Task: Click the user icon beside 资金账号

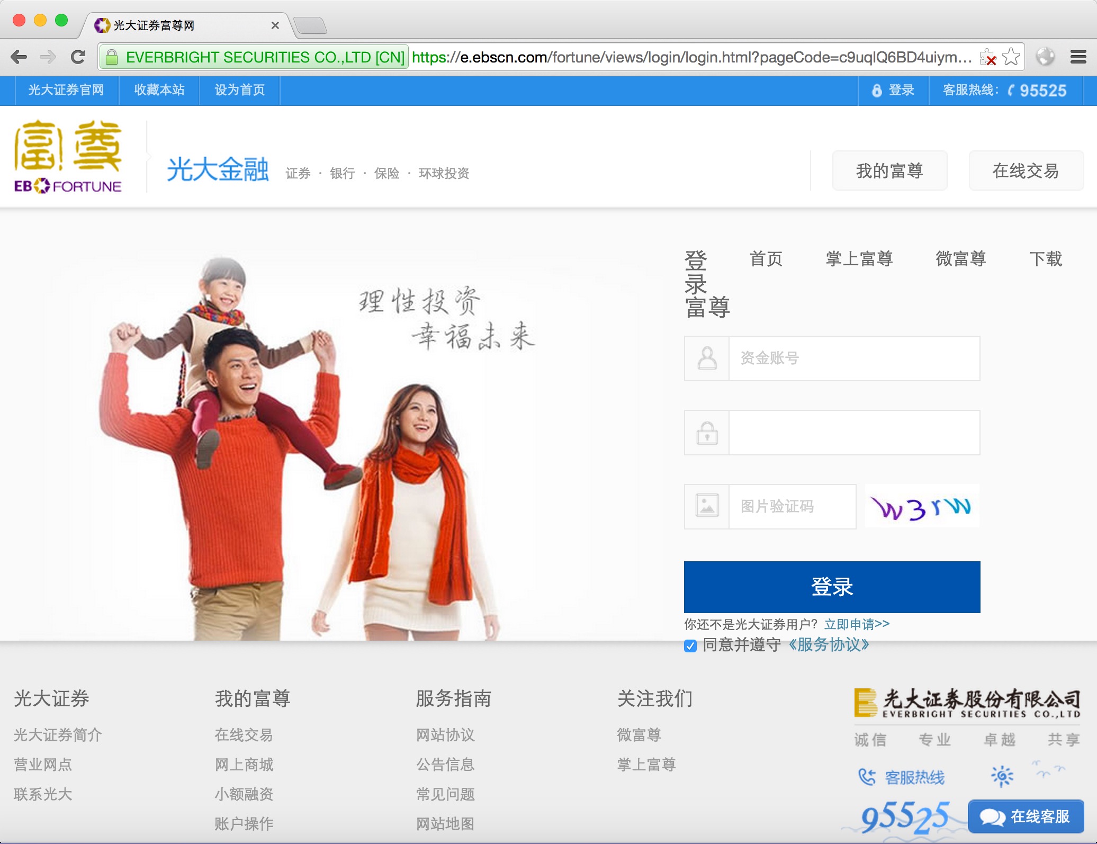Action: [707, 358]
